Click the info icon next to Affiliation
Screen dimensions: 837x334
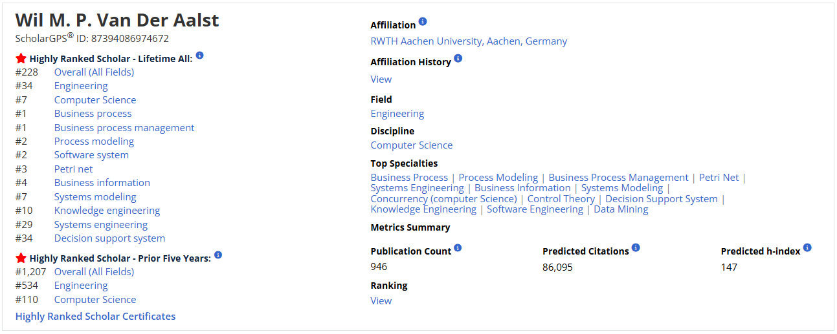tap(423, 21)
